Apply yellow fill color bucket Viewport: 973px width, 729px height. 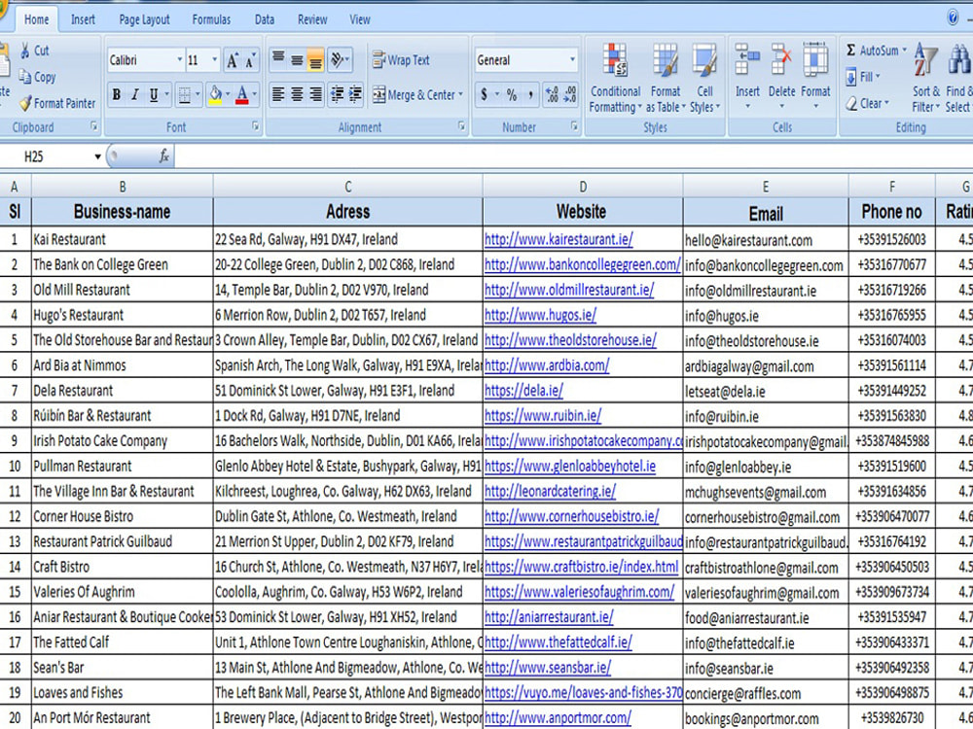[x=215, y=95]
